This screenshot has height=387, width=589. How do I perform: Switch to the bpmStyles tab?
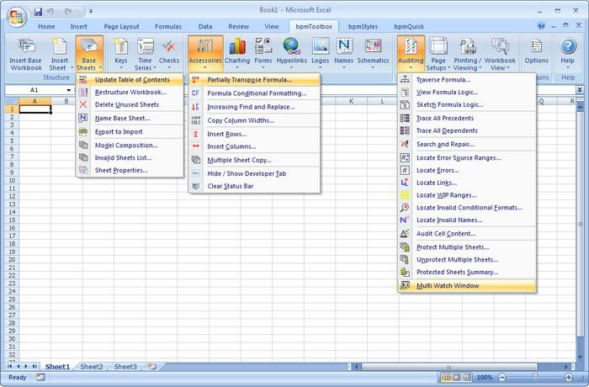[363, 26]
